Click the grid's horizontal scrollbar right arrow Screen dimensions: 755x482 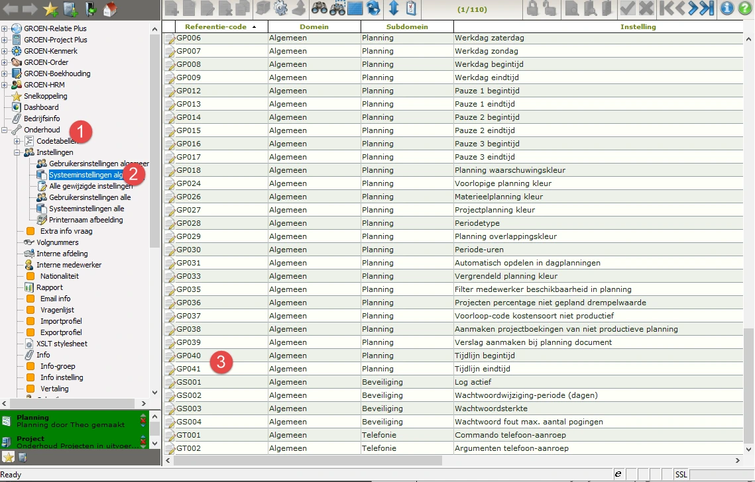738,460
